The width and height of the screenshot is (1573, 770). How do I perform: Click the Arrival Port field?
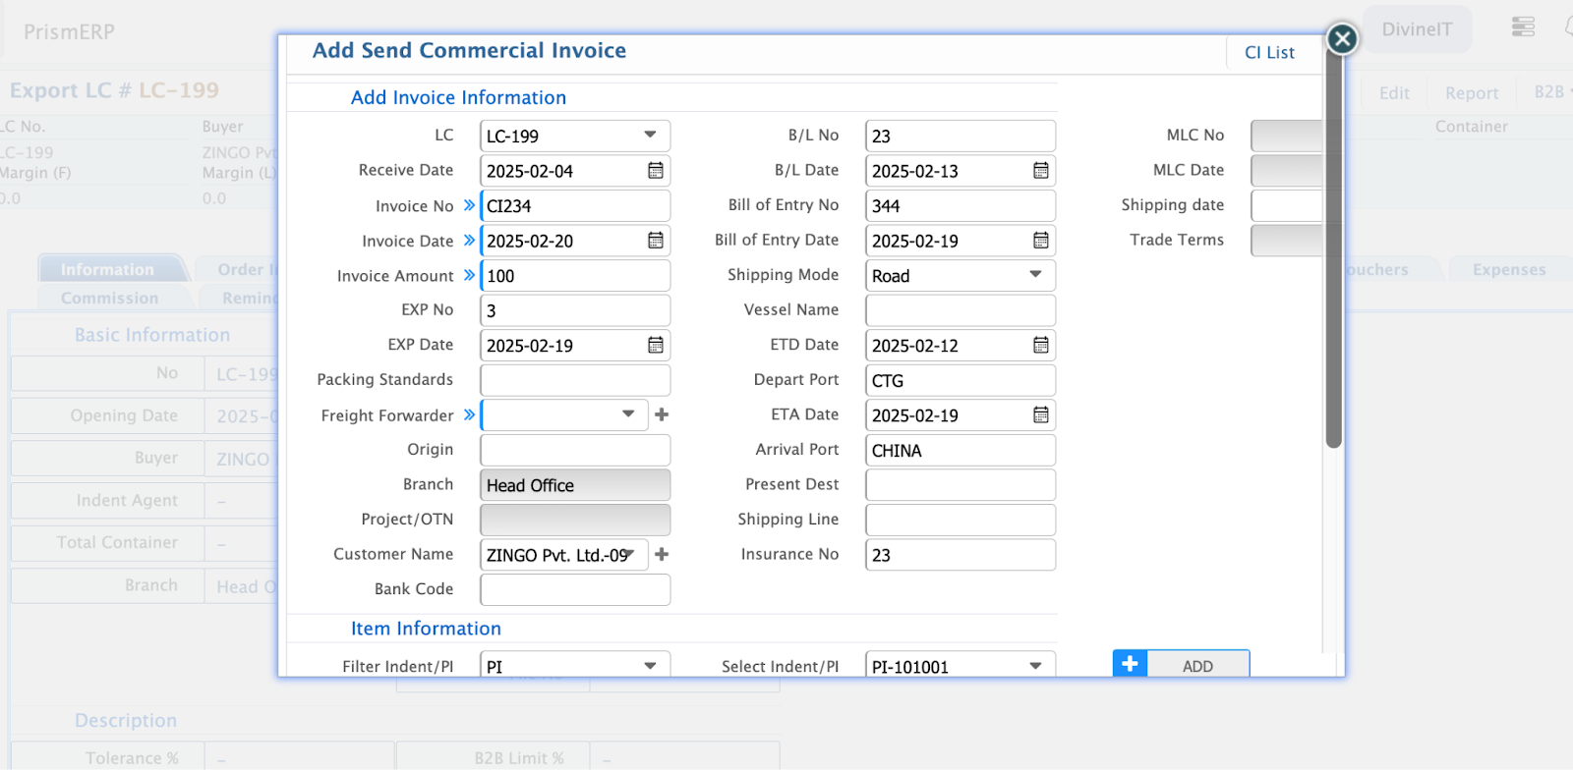click(x=961, y=450)
